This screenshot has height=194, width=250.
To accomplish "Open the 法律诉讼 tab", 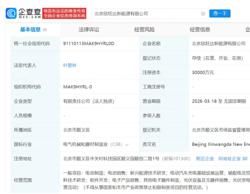I will tap(89, 30).
